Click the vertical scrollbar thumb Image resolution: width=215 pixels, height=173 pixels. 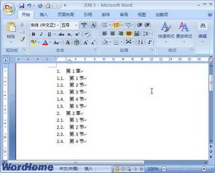tap(211, 83)
